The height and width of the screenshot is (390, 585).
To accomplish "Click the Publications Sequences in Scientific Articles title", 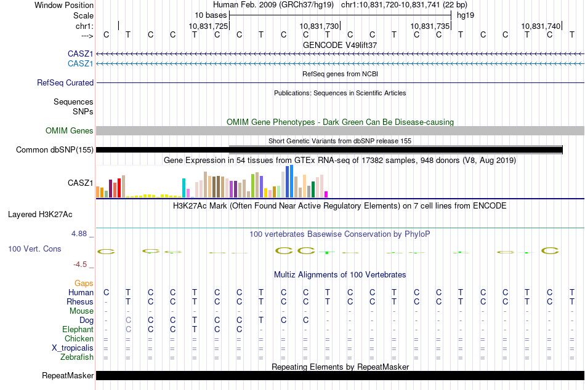I will [x=340, y=93].
